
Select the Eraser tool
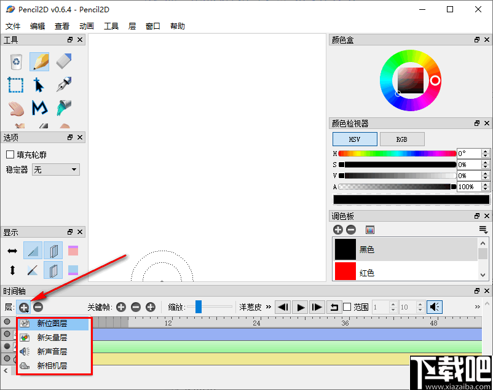[x=63, y=61]
